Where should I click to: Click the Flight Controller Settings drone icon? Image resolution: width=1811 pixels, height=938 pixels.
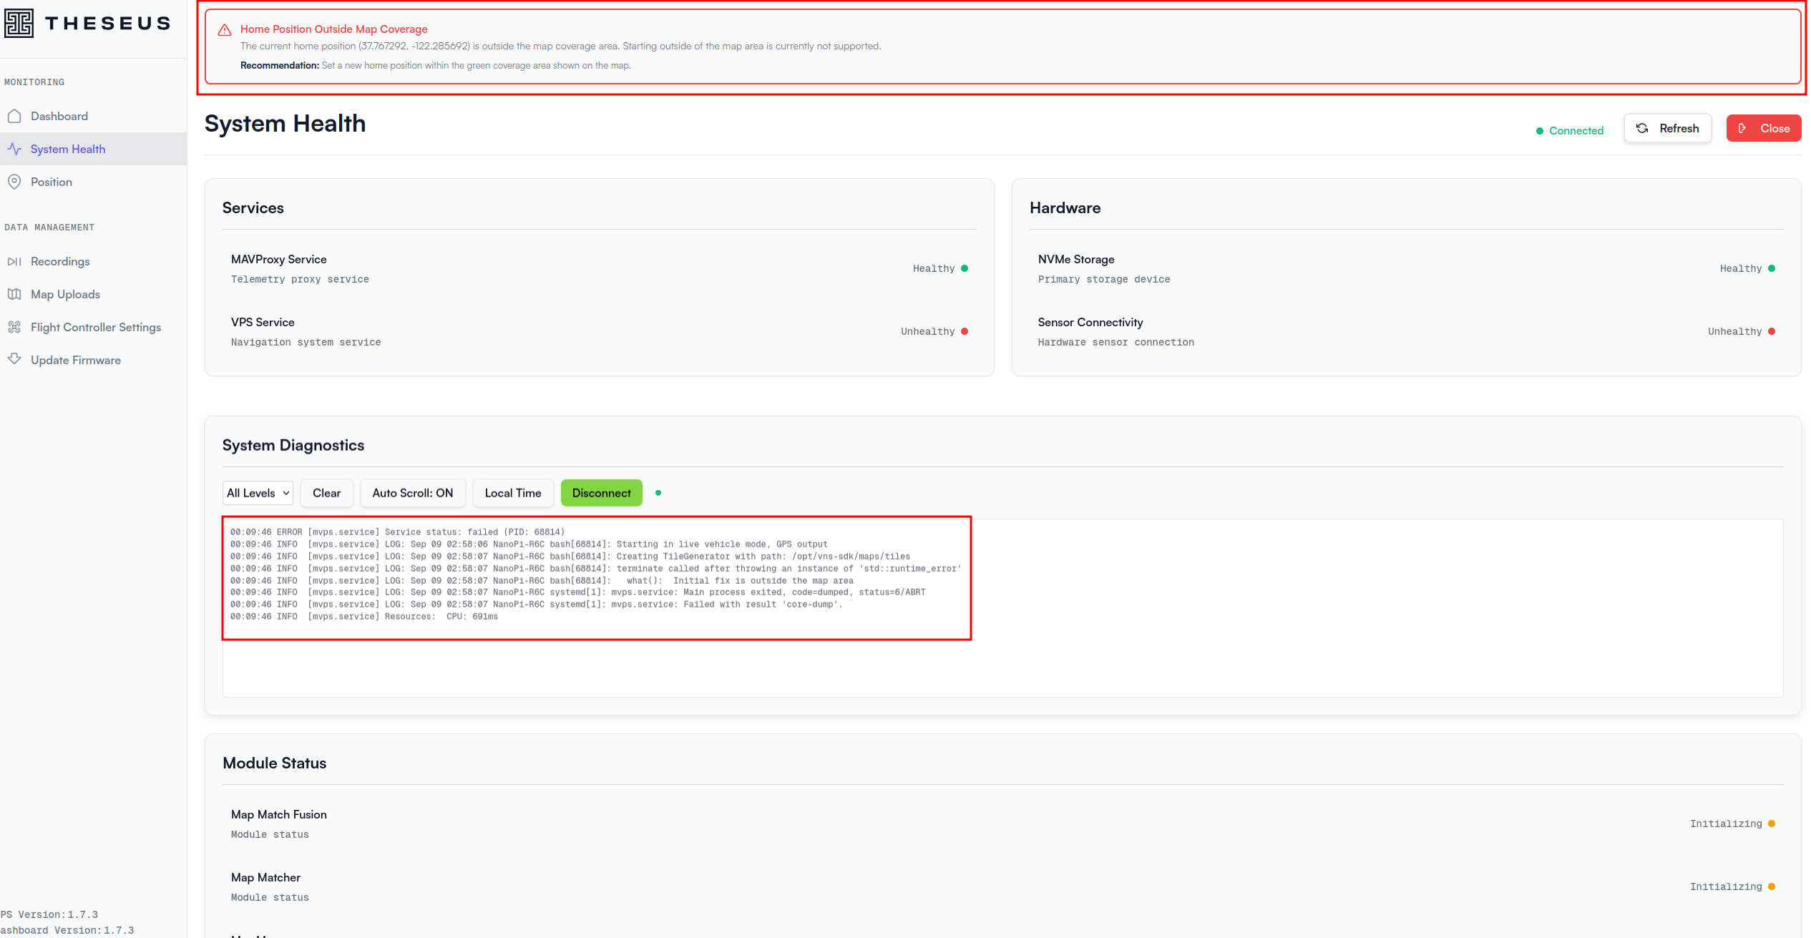point(14,327)
